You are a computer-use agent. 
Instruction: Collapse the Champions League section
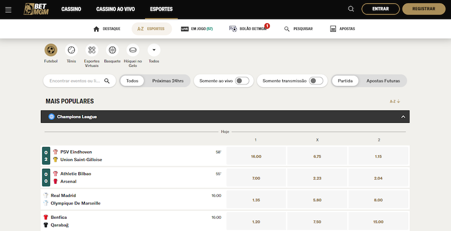(x=403, y=117)
